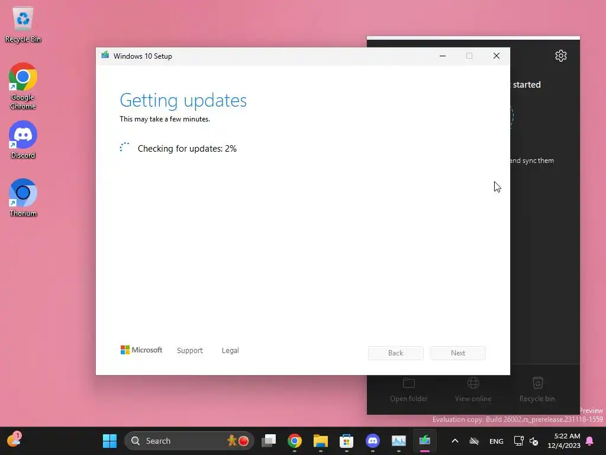Screen dimensions: 606x455
Task: Click View online in OneDrive panel
Action: pyautogui.click(x=473, y=390)
